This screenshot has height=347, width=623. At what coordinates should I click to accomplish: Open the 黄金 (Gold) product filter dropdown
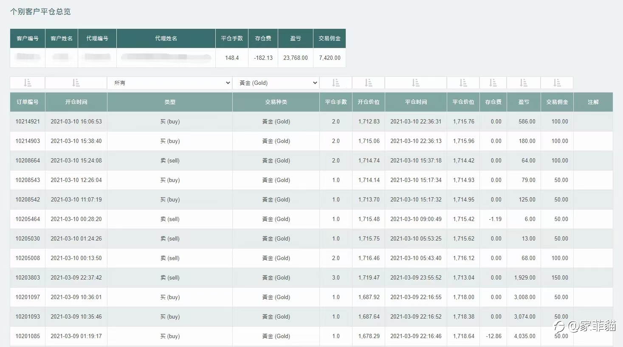click(276, 83)
